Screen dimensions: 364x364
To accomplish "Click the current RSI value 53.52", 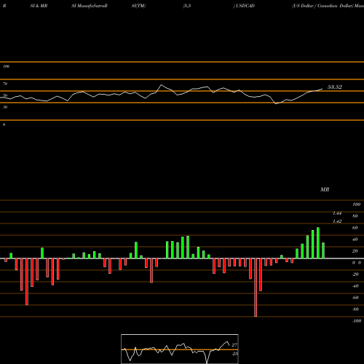I will pos(335,87).
